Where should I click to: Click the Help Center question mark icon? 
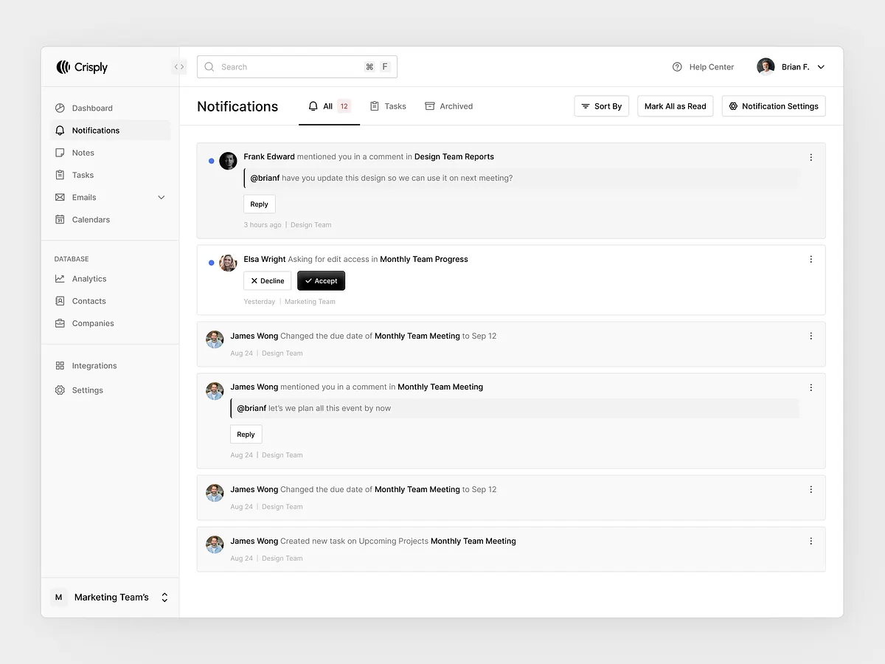click(x=676, y=66)
